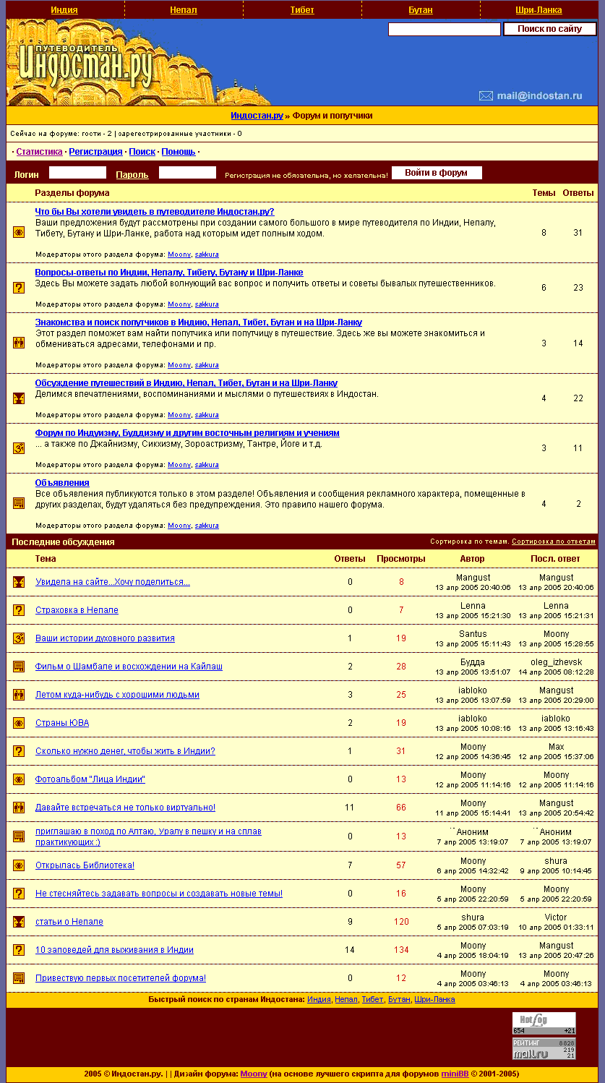
Task: Click icon beside Что бы Вы хотели увидеть section
Action: click(19, 232)
